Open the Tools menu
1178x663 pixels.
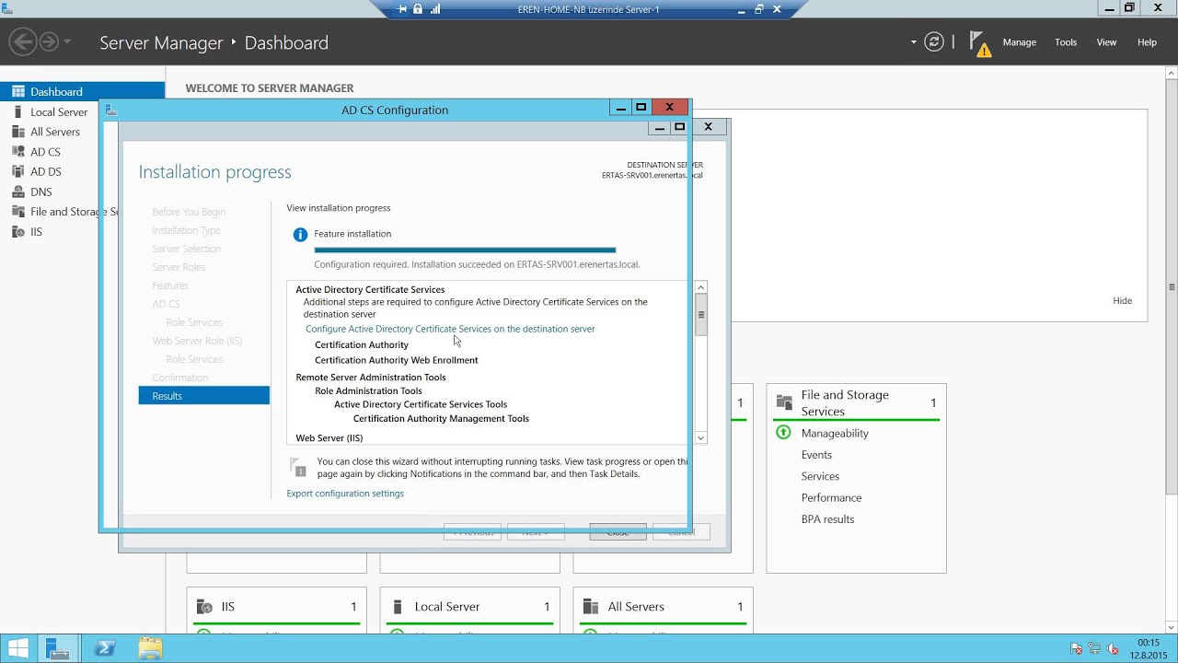(1066, 42)
